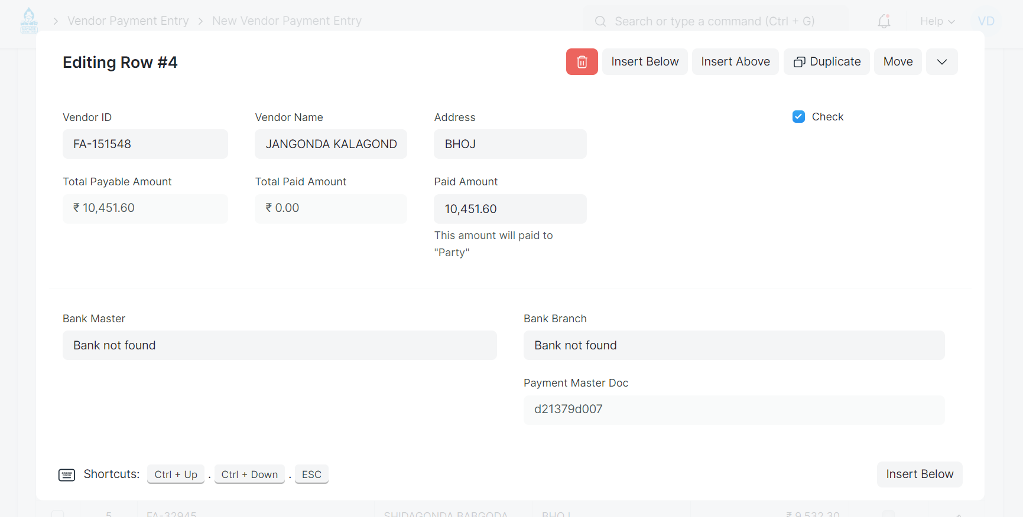
Task: Click the bottom Insert Below button
Action: [x=920, y=475]
